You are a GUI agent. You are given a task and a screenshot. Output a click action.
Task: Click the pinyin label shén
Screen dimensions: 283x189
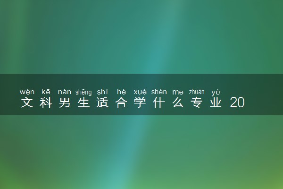159,92
